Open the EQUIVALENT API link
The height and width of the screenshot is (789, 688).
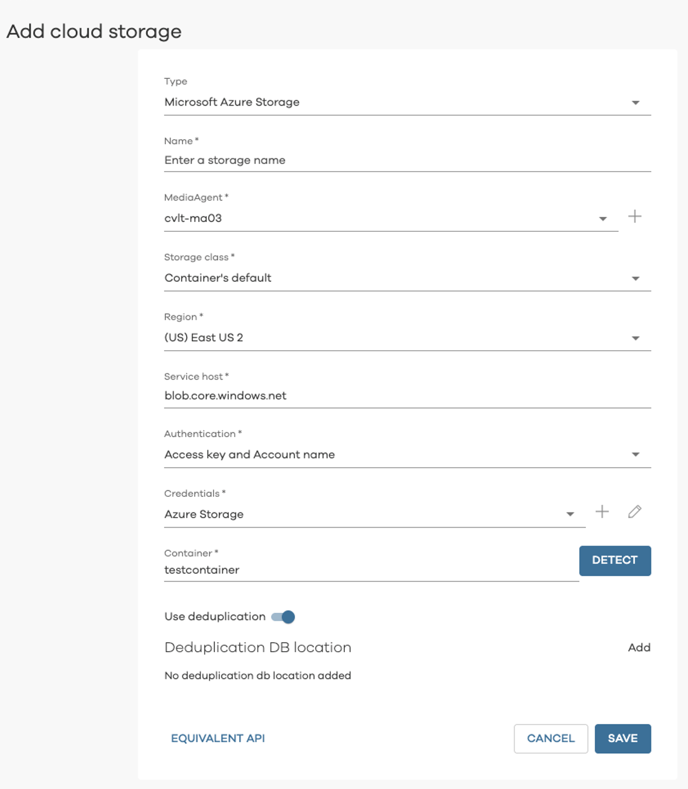tap(218, 739)
